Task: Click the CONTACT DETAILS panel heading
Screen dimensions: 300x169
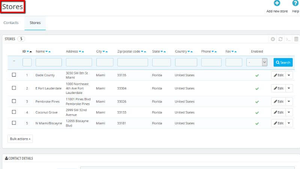Action: point(19,158)
